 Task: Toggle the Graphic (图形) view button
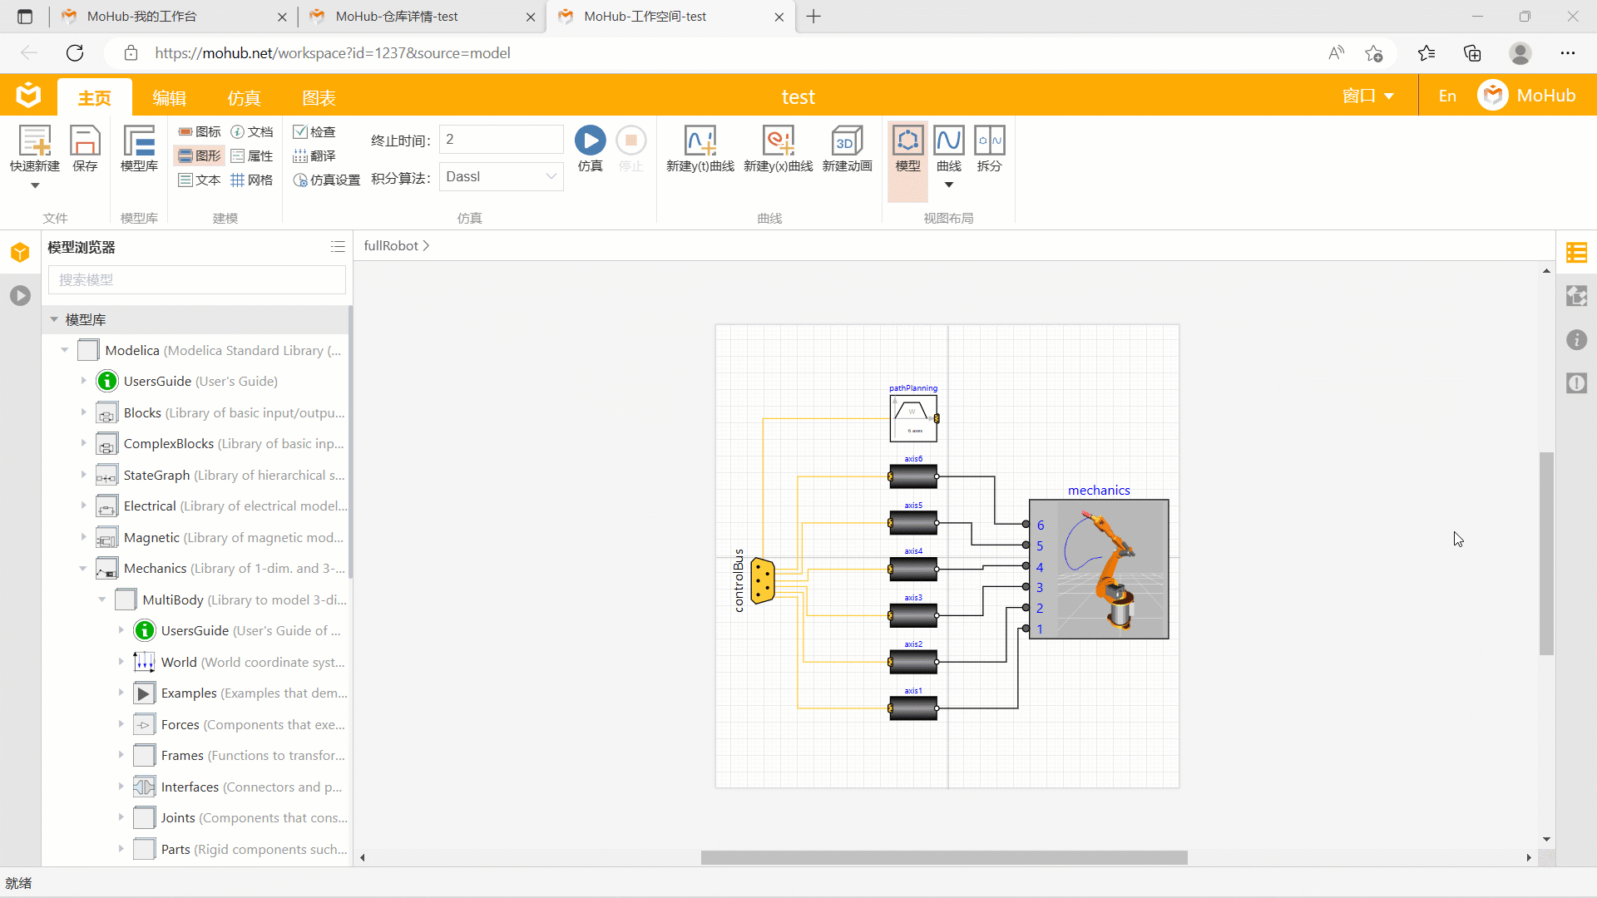(x=199, y=155)
